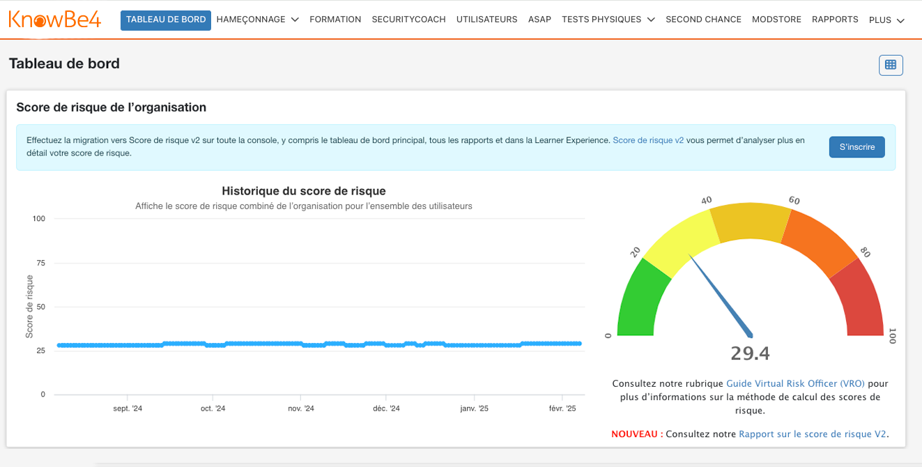Viewport: 922px width, 467px height.
Task: Open Rapport sur le score de risque V2
Action: [x=813, y=434]
